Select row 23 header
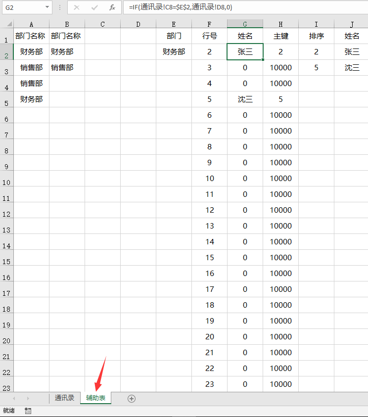The width and height of the screenshot is (368, 417). coord(6,384)
